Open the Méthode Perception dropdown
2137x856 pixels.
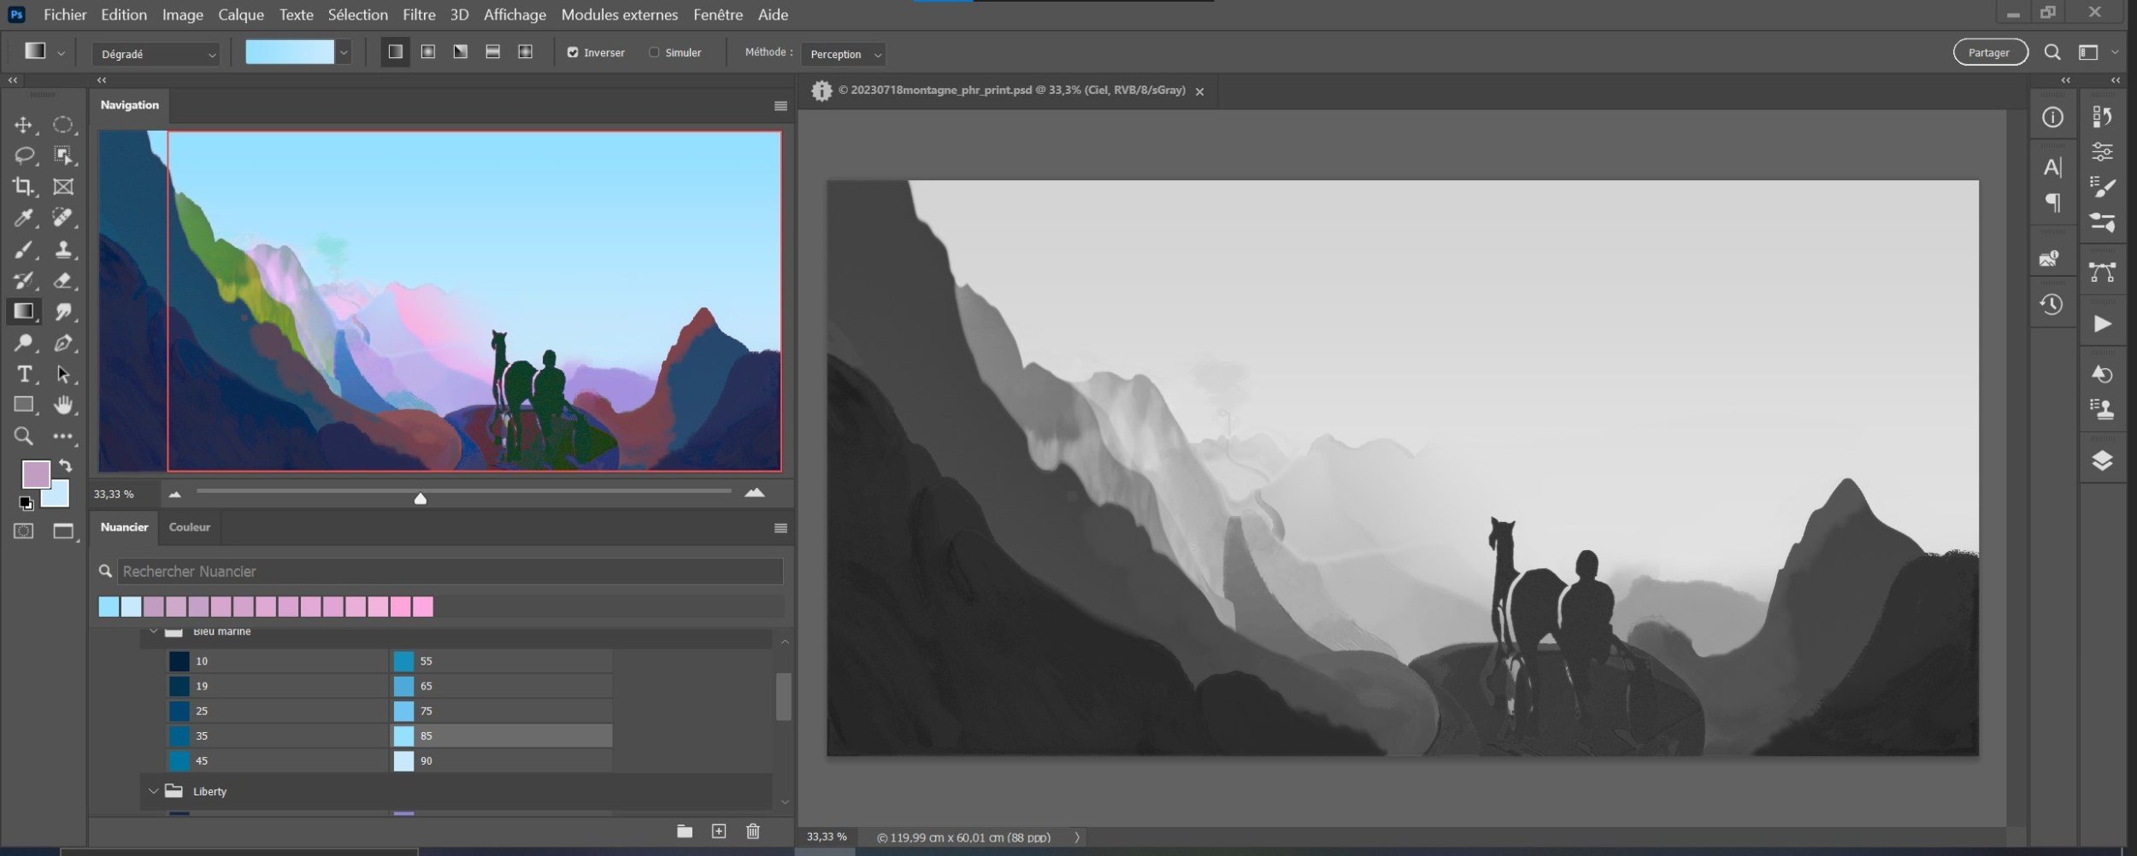click(843, 55)
